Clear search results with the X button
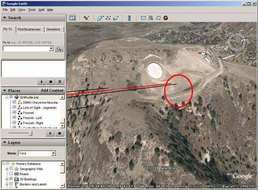258x190 pixels. pos(60,82)
